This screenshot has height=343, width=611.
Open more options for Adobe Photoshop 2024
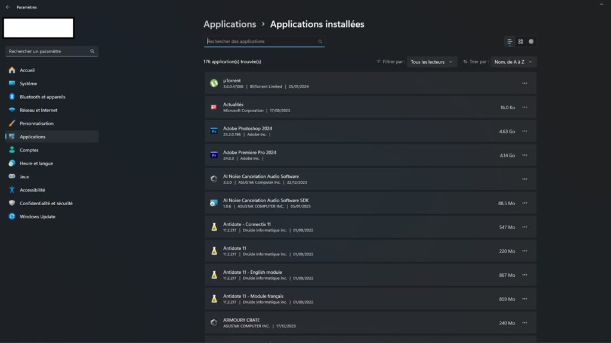[x=524, y=131]
